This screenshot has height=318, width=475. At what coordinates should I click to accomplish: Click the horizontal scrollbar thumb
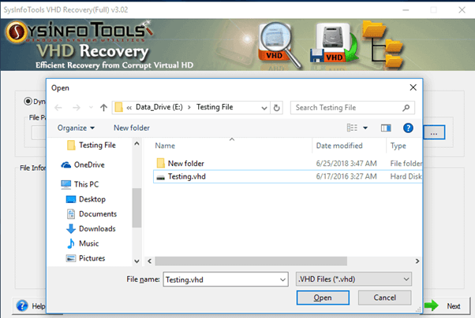pyautogui.click(x=251, y=261)
